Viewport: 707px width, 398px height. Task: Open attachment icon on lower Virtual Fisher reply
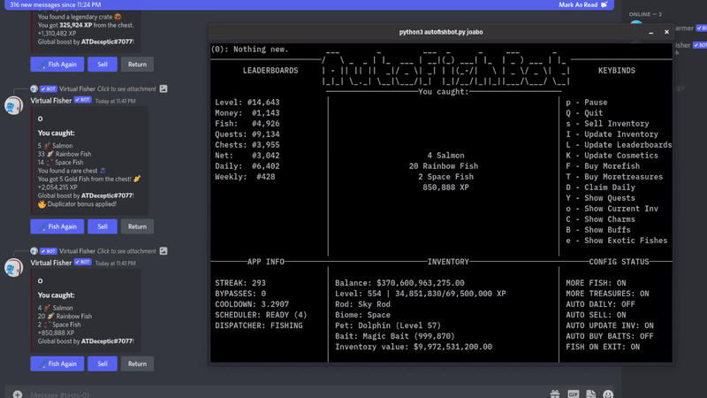pyautogui.click(x=163, y=251)
